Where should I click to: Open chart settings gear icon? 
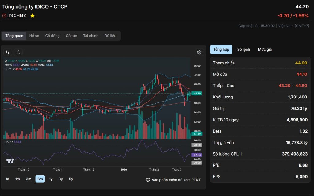[199, 52]
